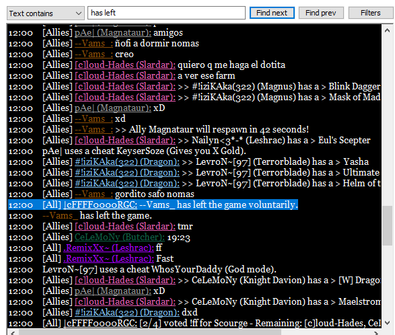Image resolution: width=395 pixels, height=335 pixels.
Task: Click --Vams_ link in 'creo' row
Action: coord(94,54)
